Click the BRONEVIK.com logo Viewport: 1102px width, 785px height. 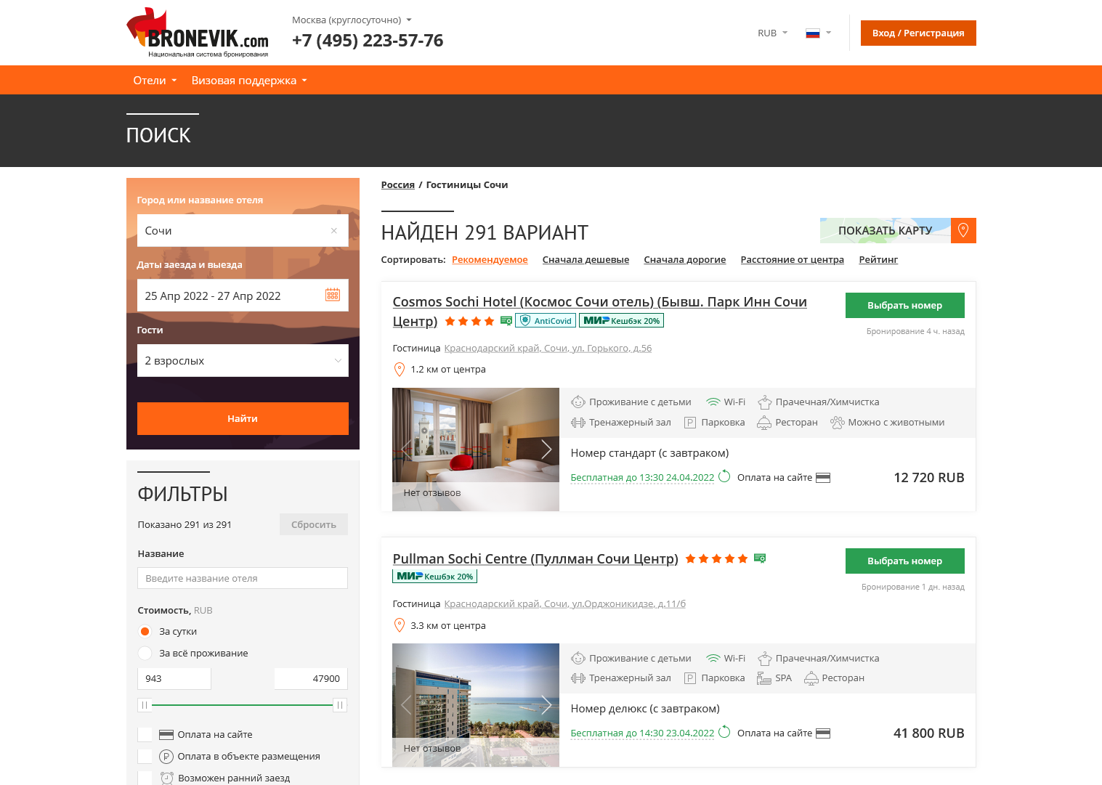point(198,33)
